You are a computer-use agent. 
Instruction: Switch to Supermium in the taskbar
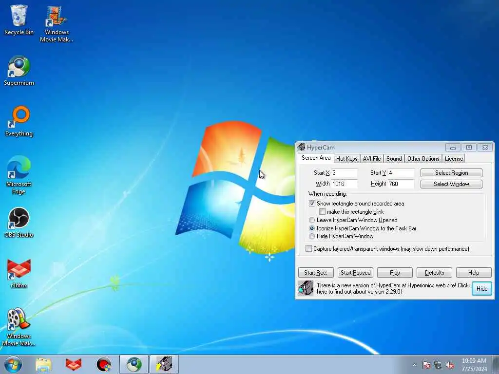134,364
